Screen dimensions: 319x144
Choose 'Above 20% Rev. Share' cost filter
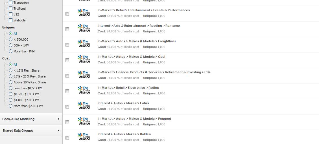[10, 82]
